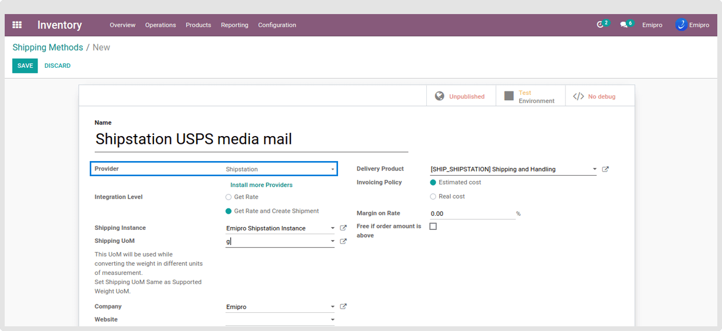Expand the Website dropdown arrow
Screen dimensions: 722x331
[332, 320]
